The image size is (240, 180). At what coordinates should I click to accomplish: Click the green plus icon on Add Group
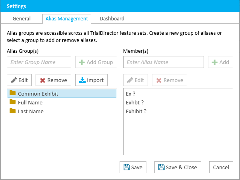[x=82, y=62]
